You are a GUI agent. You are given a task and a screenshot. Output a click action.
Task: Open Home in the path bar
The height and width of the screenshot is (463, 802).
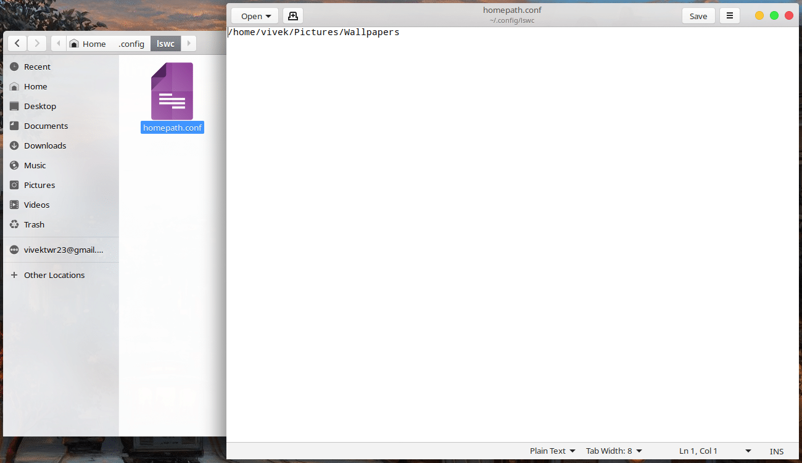[88, 44]
